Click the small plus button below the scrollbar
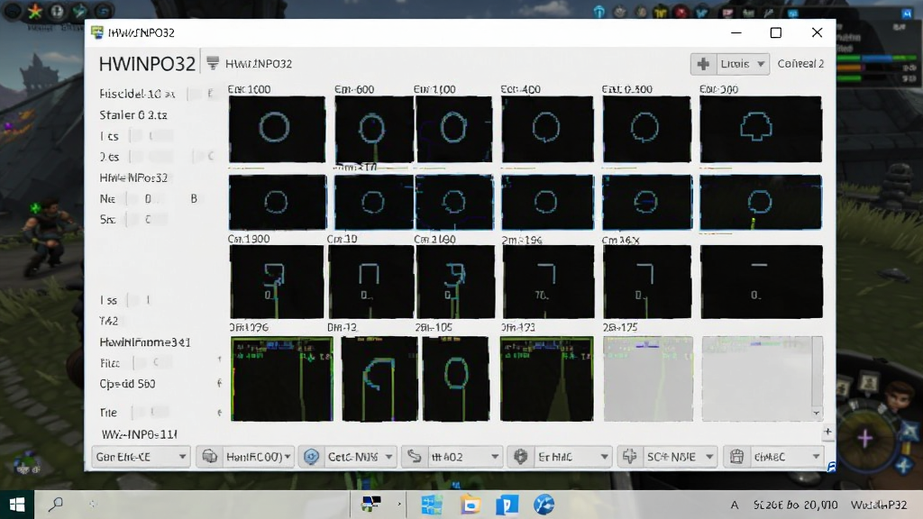This screenshot has height=519, width=923. click(827, 432)
